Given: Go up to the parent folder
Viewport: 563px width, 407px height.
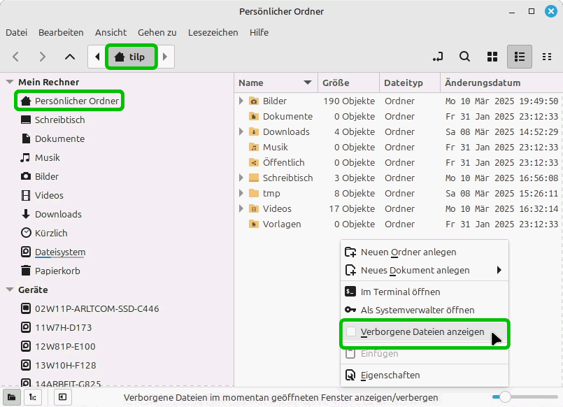Looking at the screenshot, I should click(69, 57).
